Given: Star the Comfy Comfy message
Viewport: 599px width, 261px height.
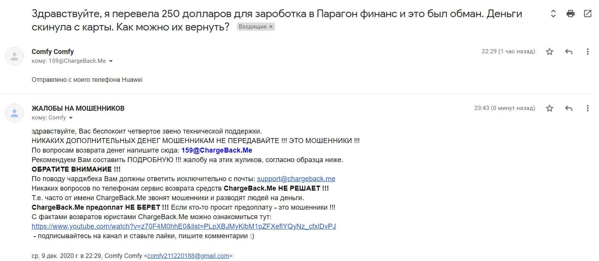Looking at the screenshot, I should (x=549, y=51).
